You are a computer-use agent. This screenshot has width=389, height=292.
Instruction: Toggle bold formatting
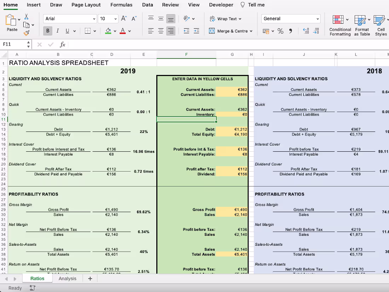pyautogui.click(x=47, y=31)
